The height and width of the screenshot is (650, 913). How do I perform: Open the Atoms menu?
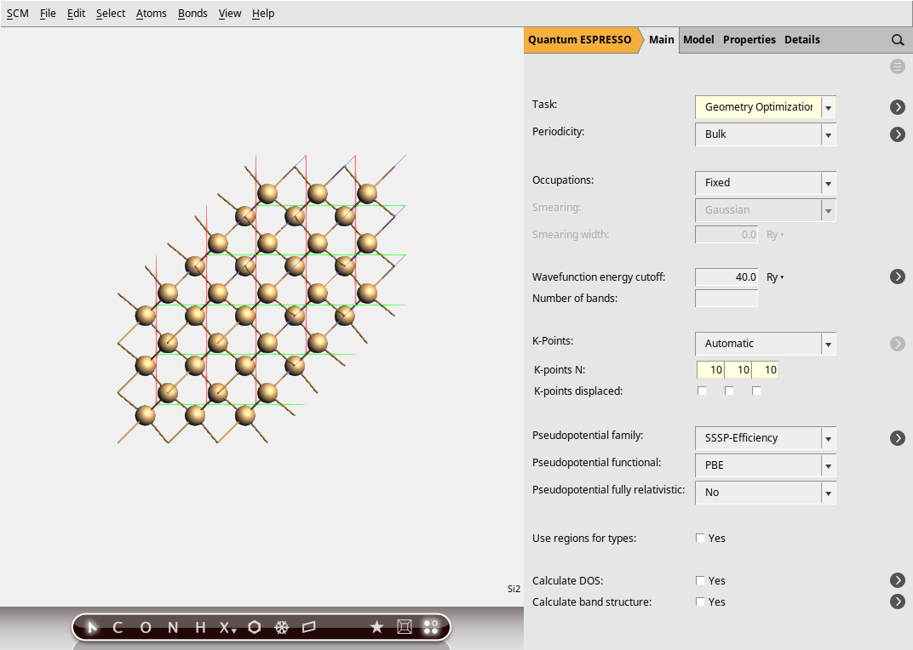coord(152,14)
